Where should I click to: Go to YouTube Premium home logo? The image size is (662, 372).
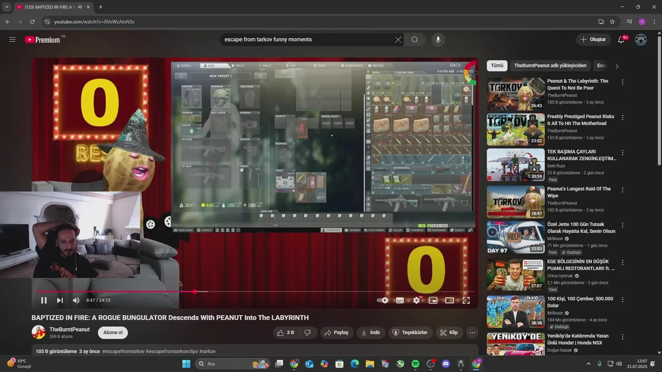[x=42, y=40]
